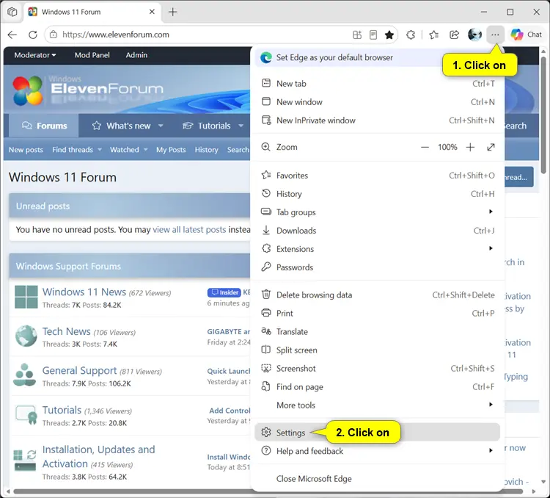The width and height of the screenshot is (550, 498).
Task: Open the Admin link
Action: 136,55
